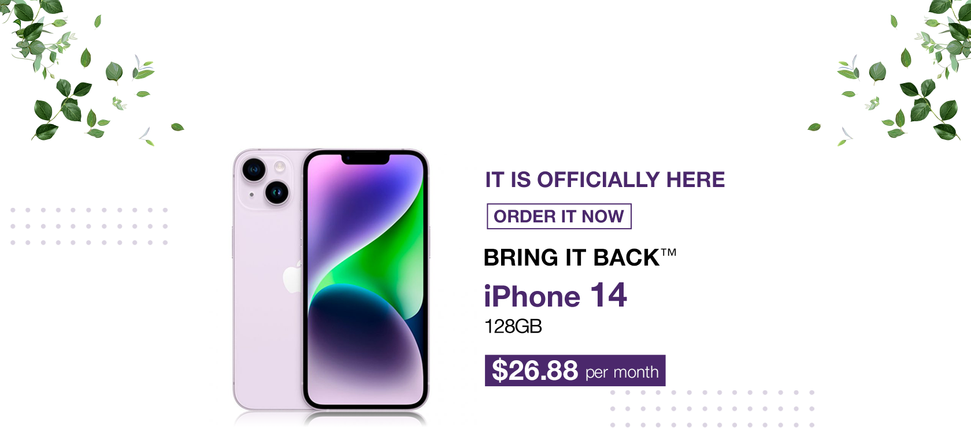Click the upper rear camera lens
Viewport: 971px width, 433px height.
tap(254, 170)
